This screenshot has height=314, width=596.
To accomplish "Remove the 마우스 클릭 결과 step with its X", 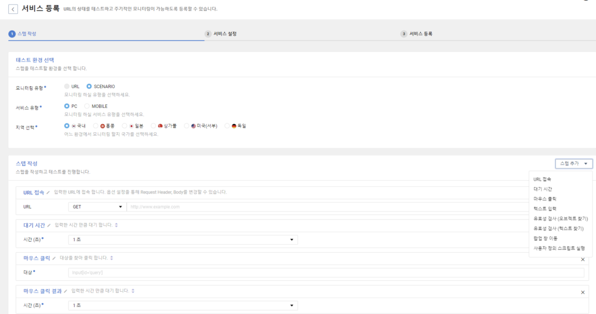I will pos(583,292).
